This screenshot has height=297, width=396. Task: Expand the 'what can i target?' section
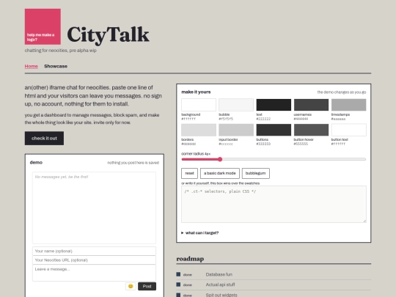199,233
